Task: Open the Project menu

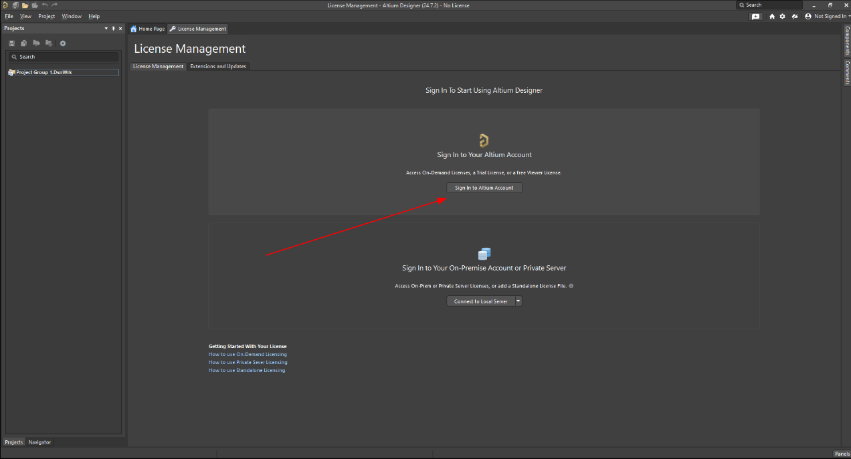Action: [47, 17]
